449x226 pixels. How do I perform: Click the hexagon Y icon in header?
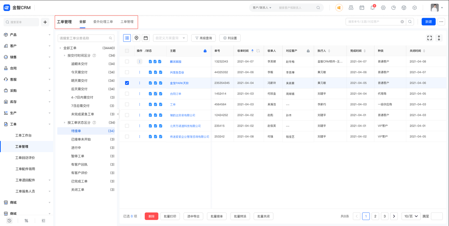click(414, 8)
